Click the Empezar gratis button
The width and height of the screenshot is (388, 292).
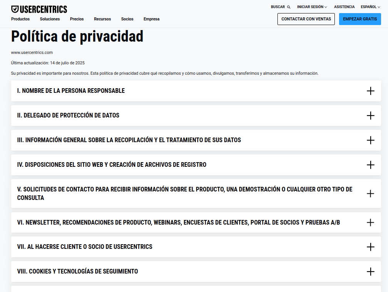pyautogui.click(x=360, y=19)
